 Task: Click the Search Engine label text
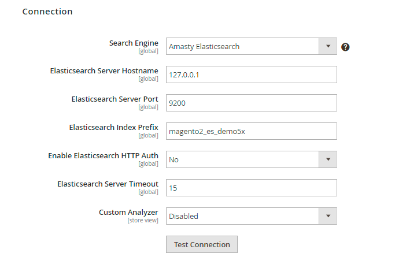pos(134,43)
